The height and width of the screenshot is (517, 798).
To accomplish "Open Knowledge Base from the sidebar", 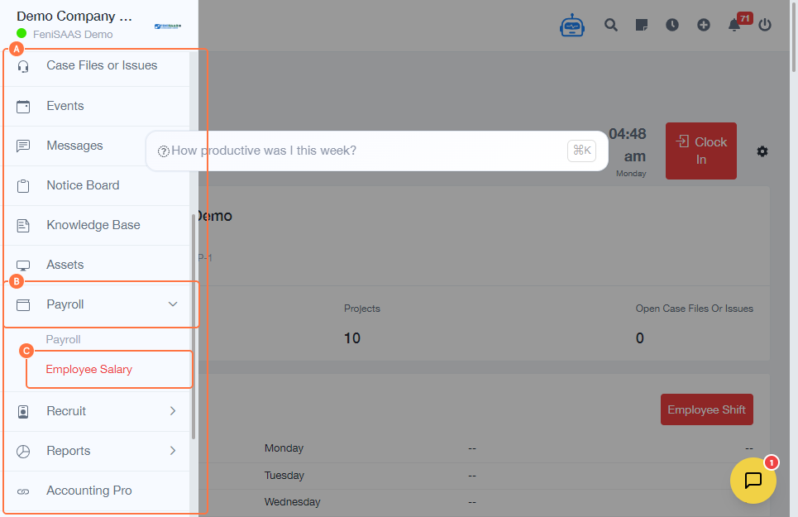I will tap(93, 225).
